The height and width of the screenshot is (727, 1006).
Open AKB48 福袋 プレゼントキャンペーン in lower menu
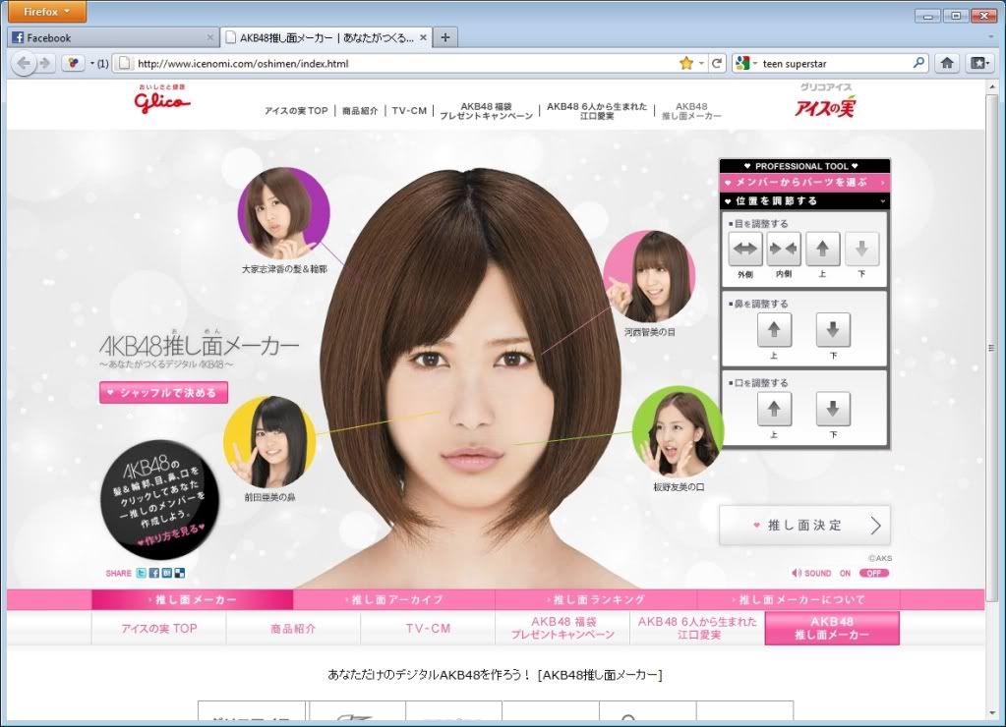click(x=562, y=629)
